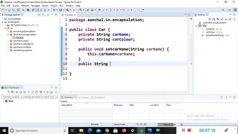Select Car.java in Package Explorer
238x134 pixels.
point(20,38)
